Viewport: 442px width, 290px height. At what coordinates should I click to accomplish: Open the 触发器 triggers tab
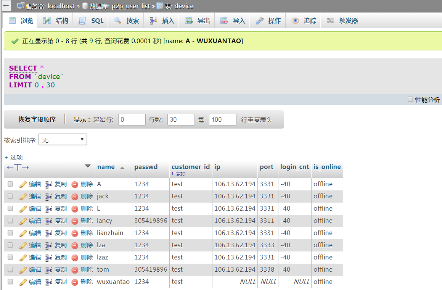click(x=342, y=21)
